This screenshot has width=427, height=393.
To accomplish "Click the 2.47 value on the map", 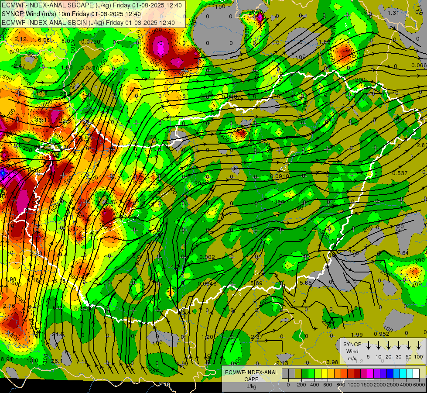I will [x=19, y=66].
